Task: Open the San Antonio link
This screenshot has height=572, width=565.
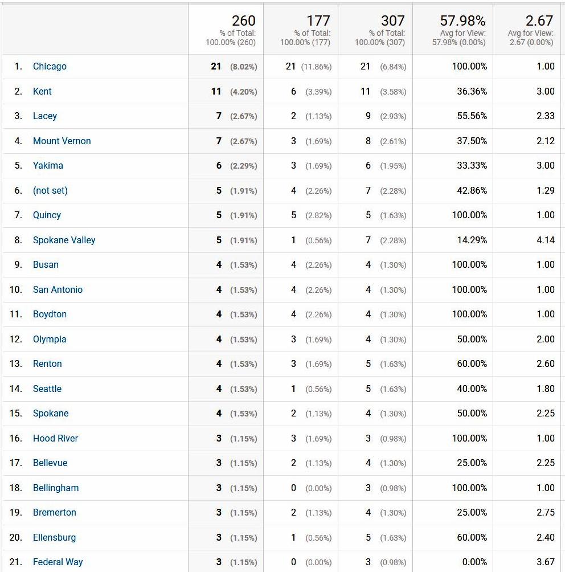Action: pos(58,289)
